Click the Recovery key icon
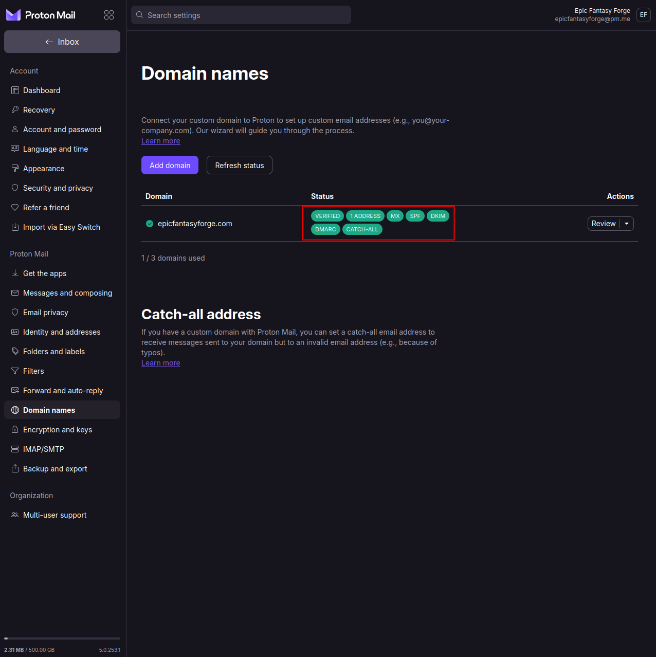 tap(15, 110)
